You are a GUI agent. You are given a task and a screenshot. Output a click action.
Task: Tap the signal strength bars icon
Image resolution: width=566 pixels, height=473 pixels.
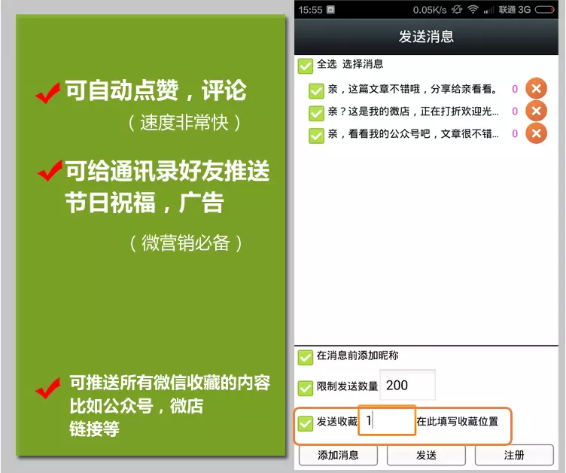(488, 10)
